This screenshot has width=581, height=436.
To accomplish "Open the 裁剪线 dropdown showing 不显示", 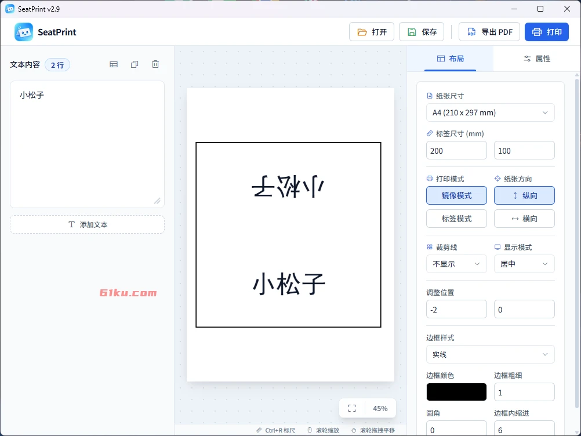I will pyautogui.click(x=456, y=264).
